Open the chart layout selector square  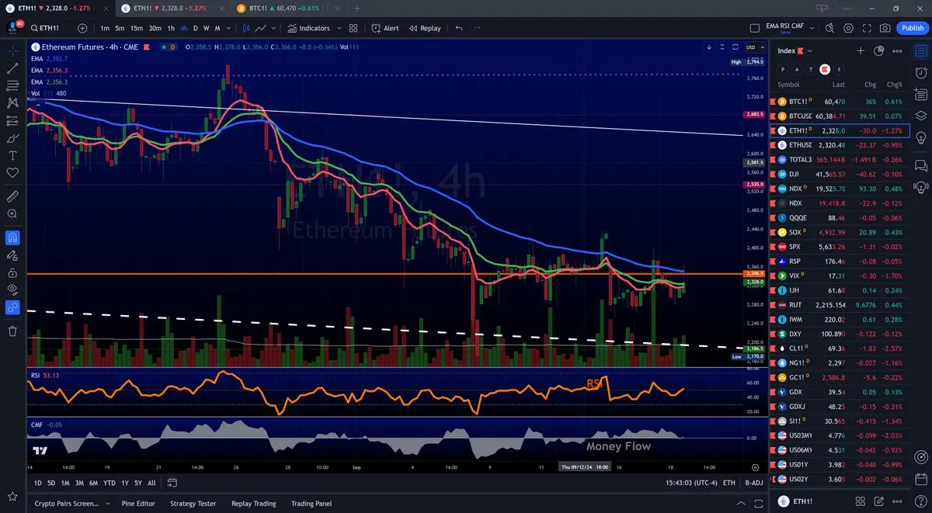[x=754, y=28]
